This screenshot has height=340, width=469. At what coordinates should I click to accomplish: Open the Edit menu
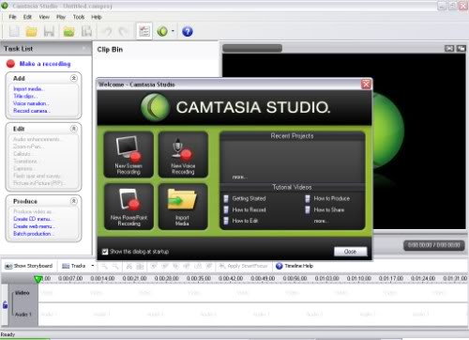pyautogui.click(x=27, y=17)
